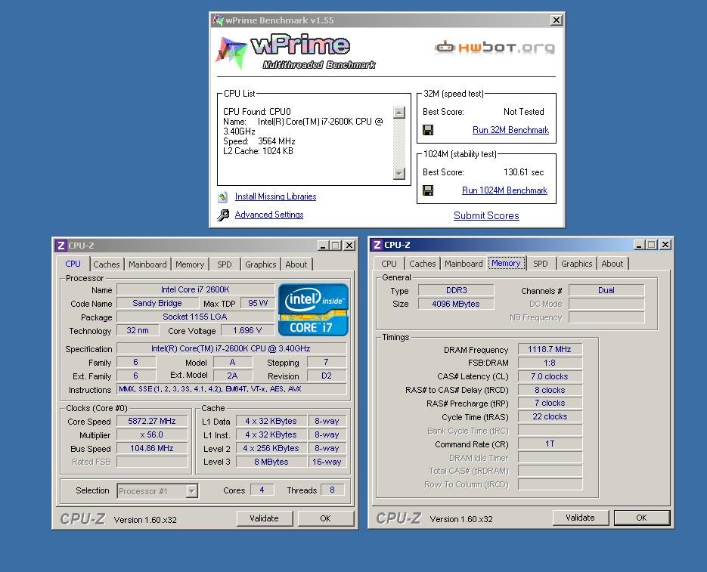Click Max TDP value 95 W

point(258,303)
